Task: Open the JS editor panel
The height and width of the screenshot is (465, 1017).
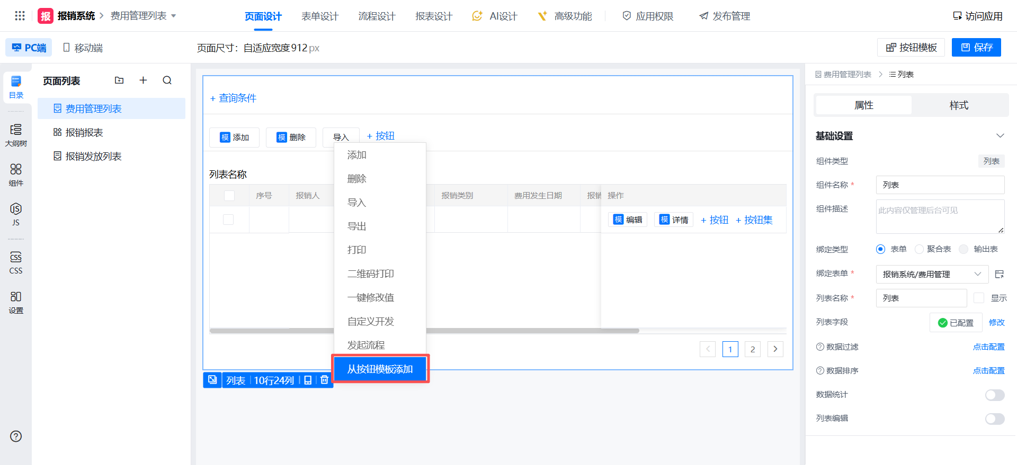Action: (x=16, y=214)
